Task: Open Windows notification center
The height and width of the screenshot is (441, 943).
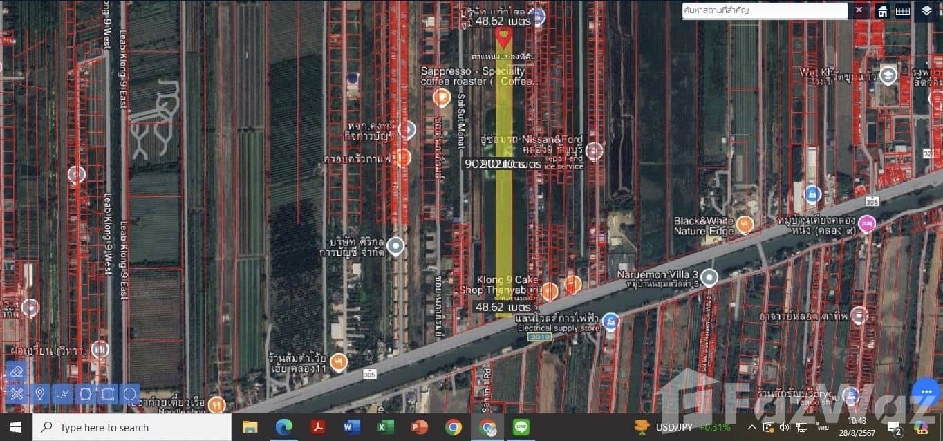Action: click(x=893, y=427)
